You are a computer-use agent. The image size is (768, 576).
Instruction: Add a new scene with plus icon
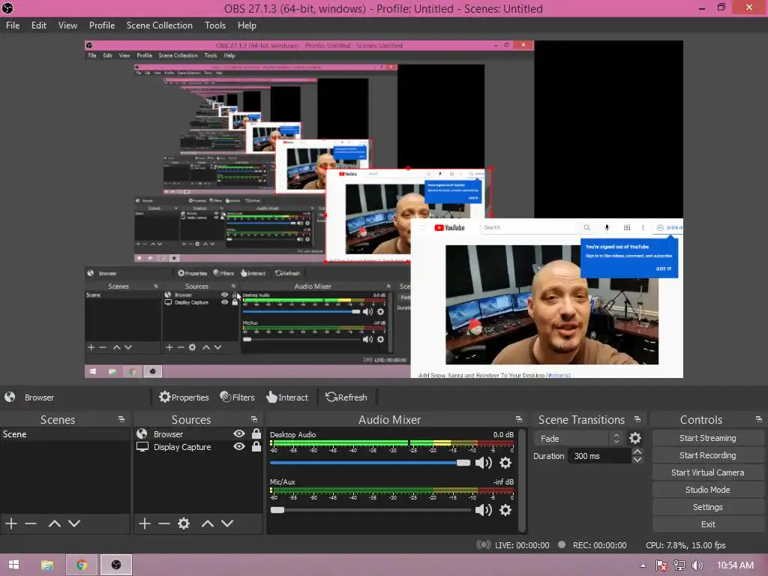click(11, 523)
